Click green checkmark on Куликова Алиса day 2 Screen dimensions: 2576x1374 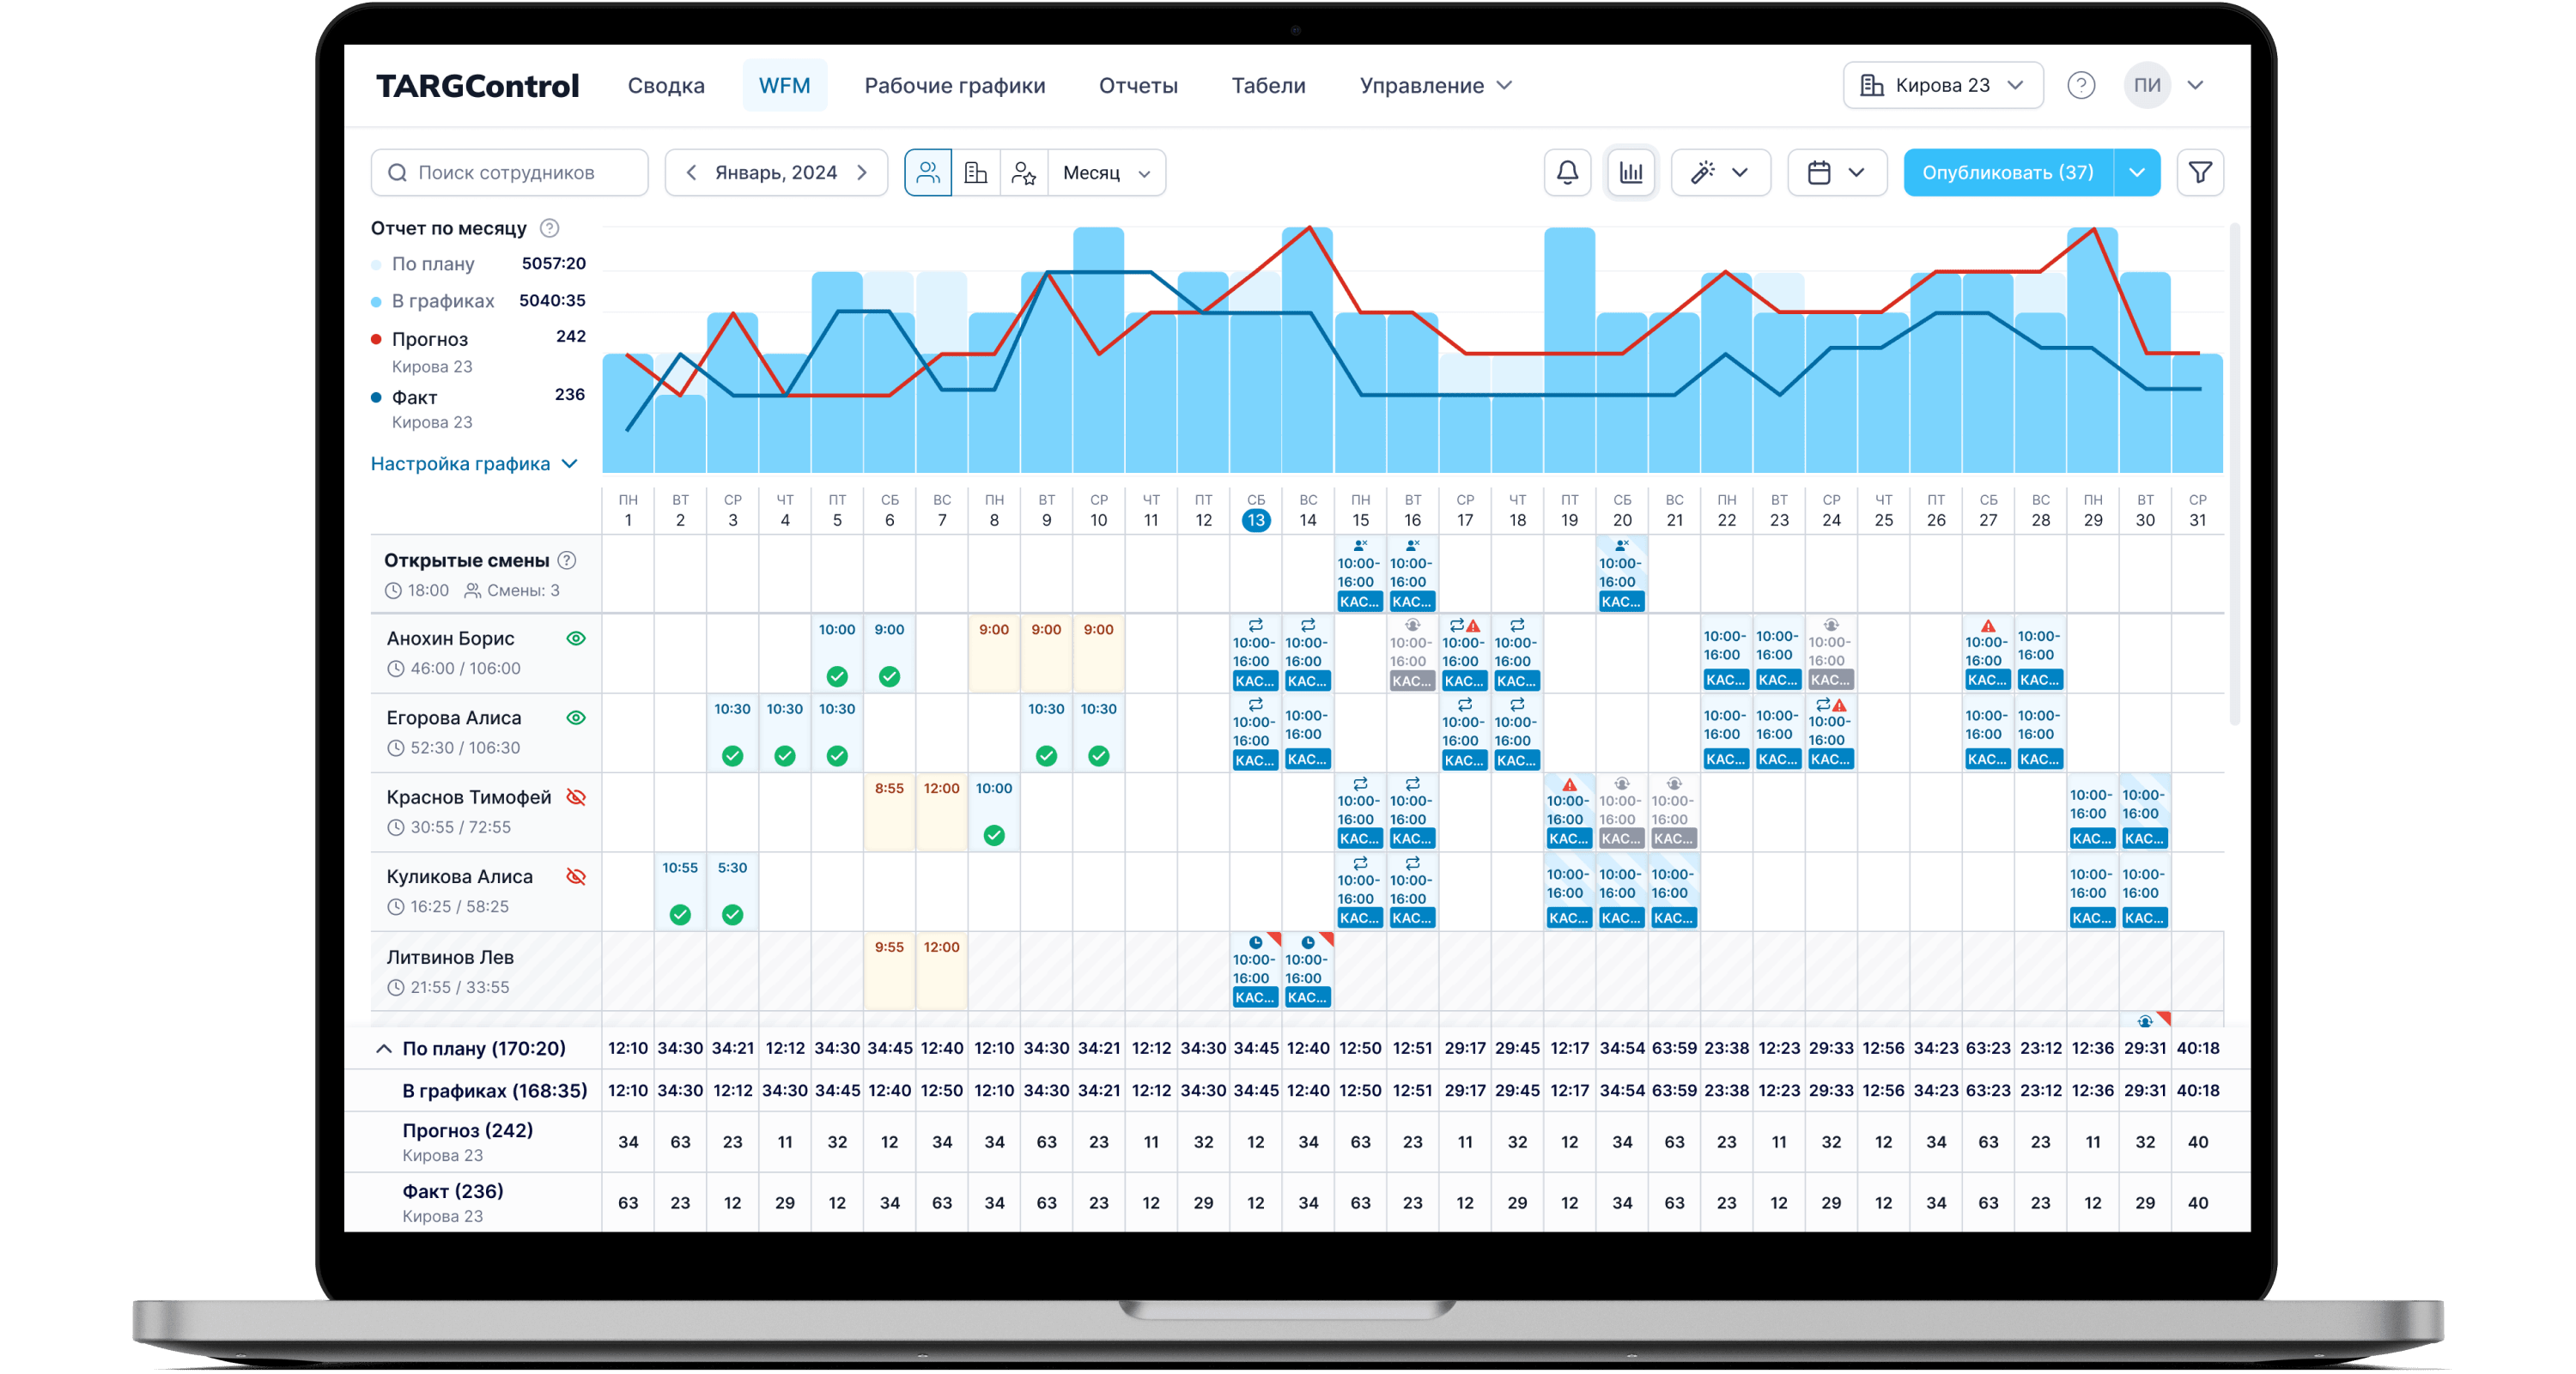click(680, 914)
